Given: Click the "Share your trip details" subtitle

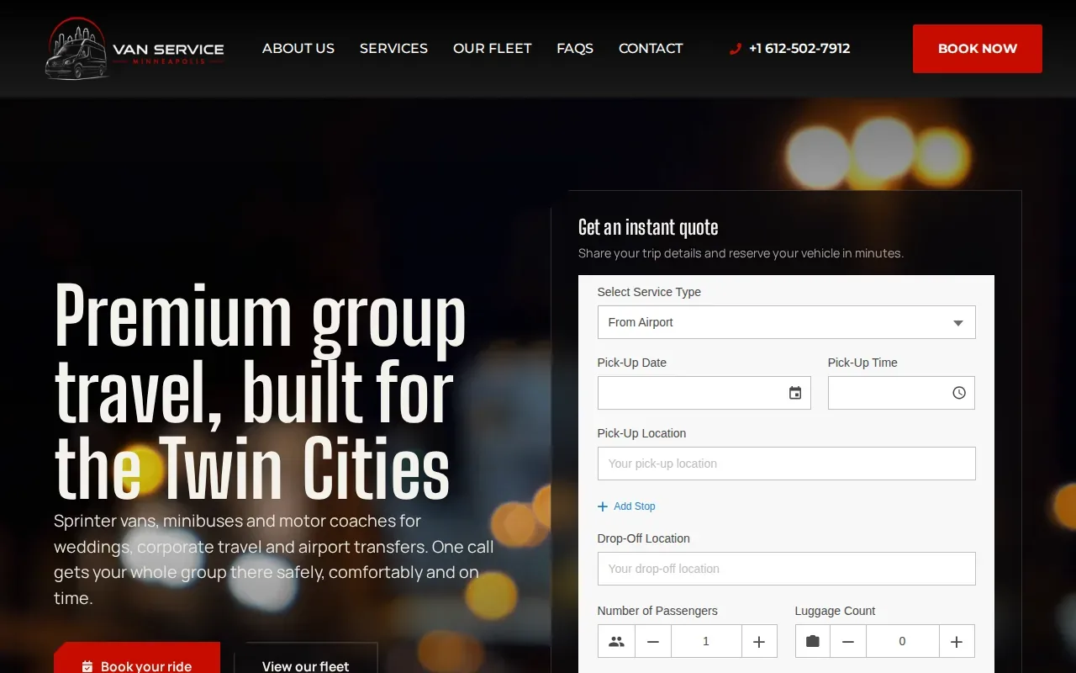Looking at the screenshot, I should click(741, 253).
